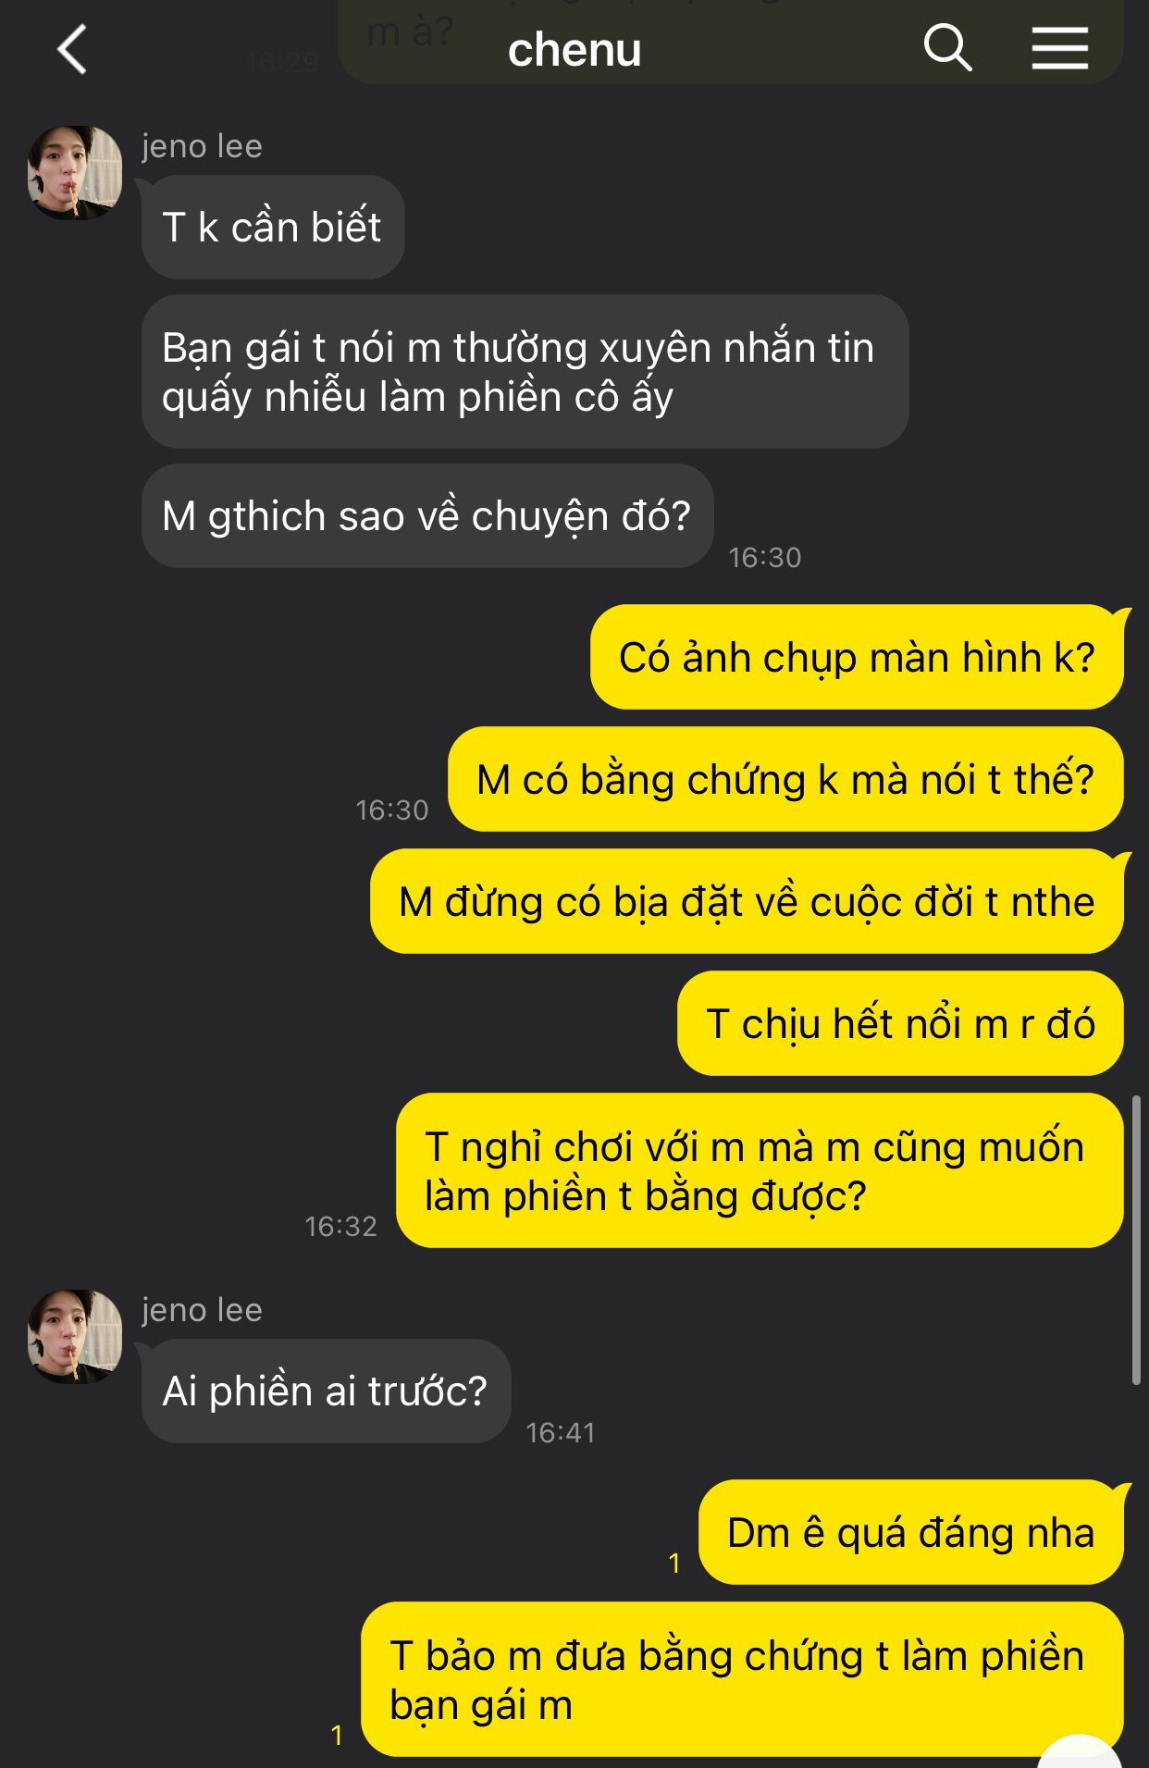
Task: Open the search magnifier icon
Action: click(947, 47)
